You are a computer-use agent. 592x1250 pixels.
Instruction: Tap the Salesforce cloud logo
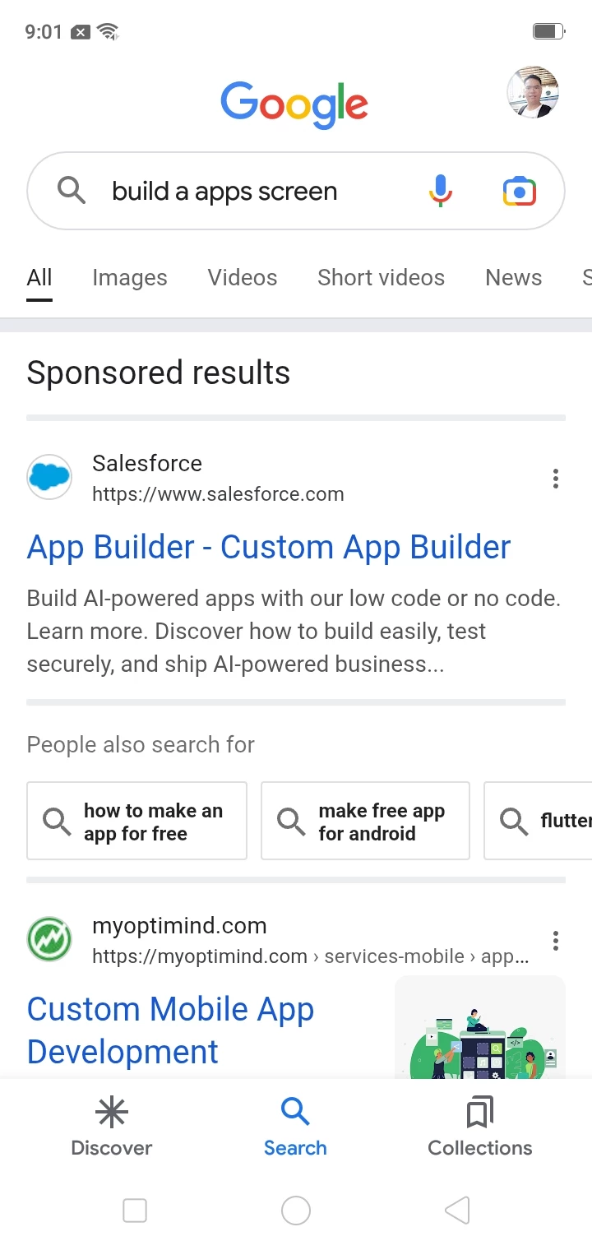tap(49, 477)
